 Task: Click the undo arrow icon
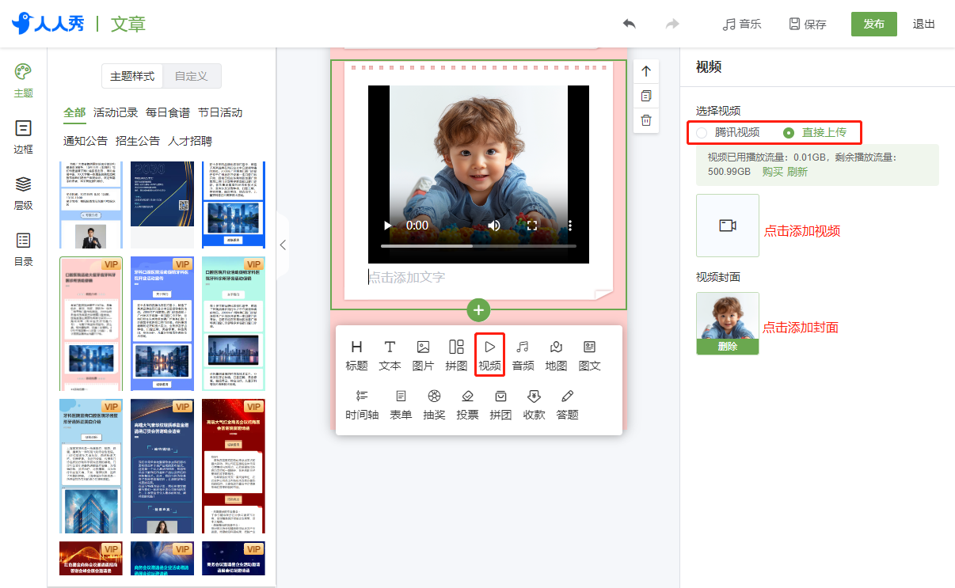[x=630, y=24]
